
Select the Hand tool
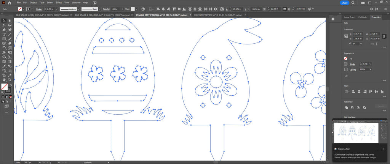4,80
